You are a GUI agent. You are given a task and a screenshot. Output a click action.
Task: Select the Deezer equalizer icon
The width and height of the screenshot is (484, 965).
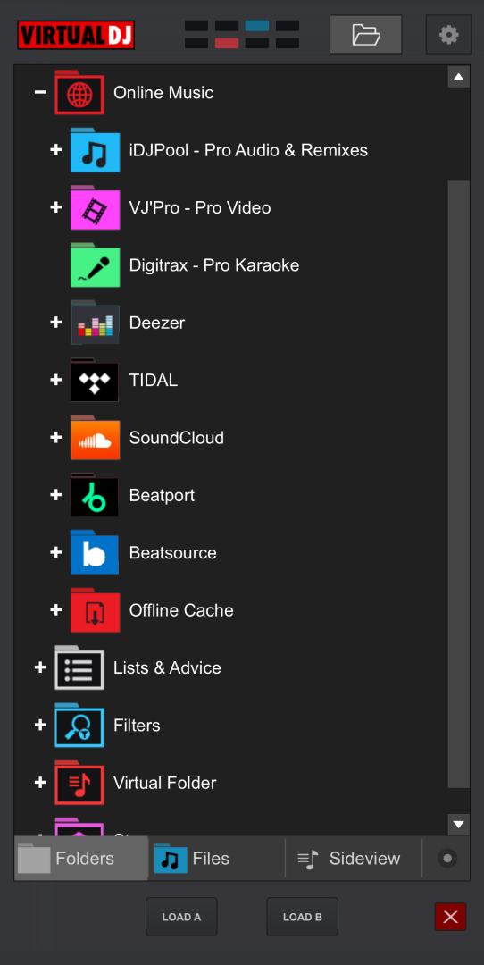coord(95,323)
